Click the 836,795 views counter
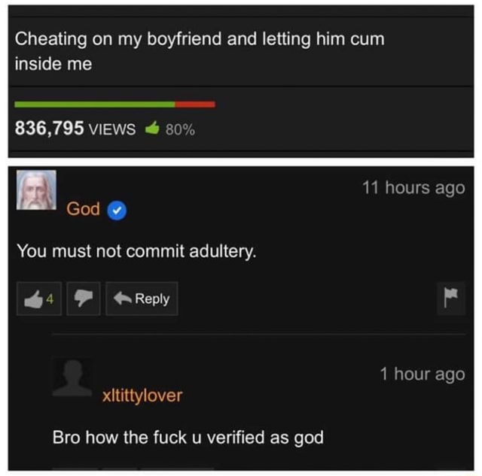Viewport: 482px width, 476px height. (75, 129)
